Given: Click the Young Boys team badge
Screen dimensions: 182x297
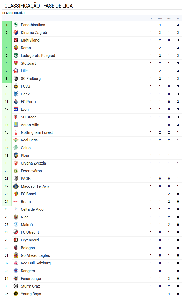Looking at the screenshot, I should [x=16, y=294].
